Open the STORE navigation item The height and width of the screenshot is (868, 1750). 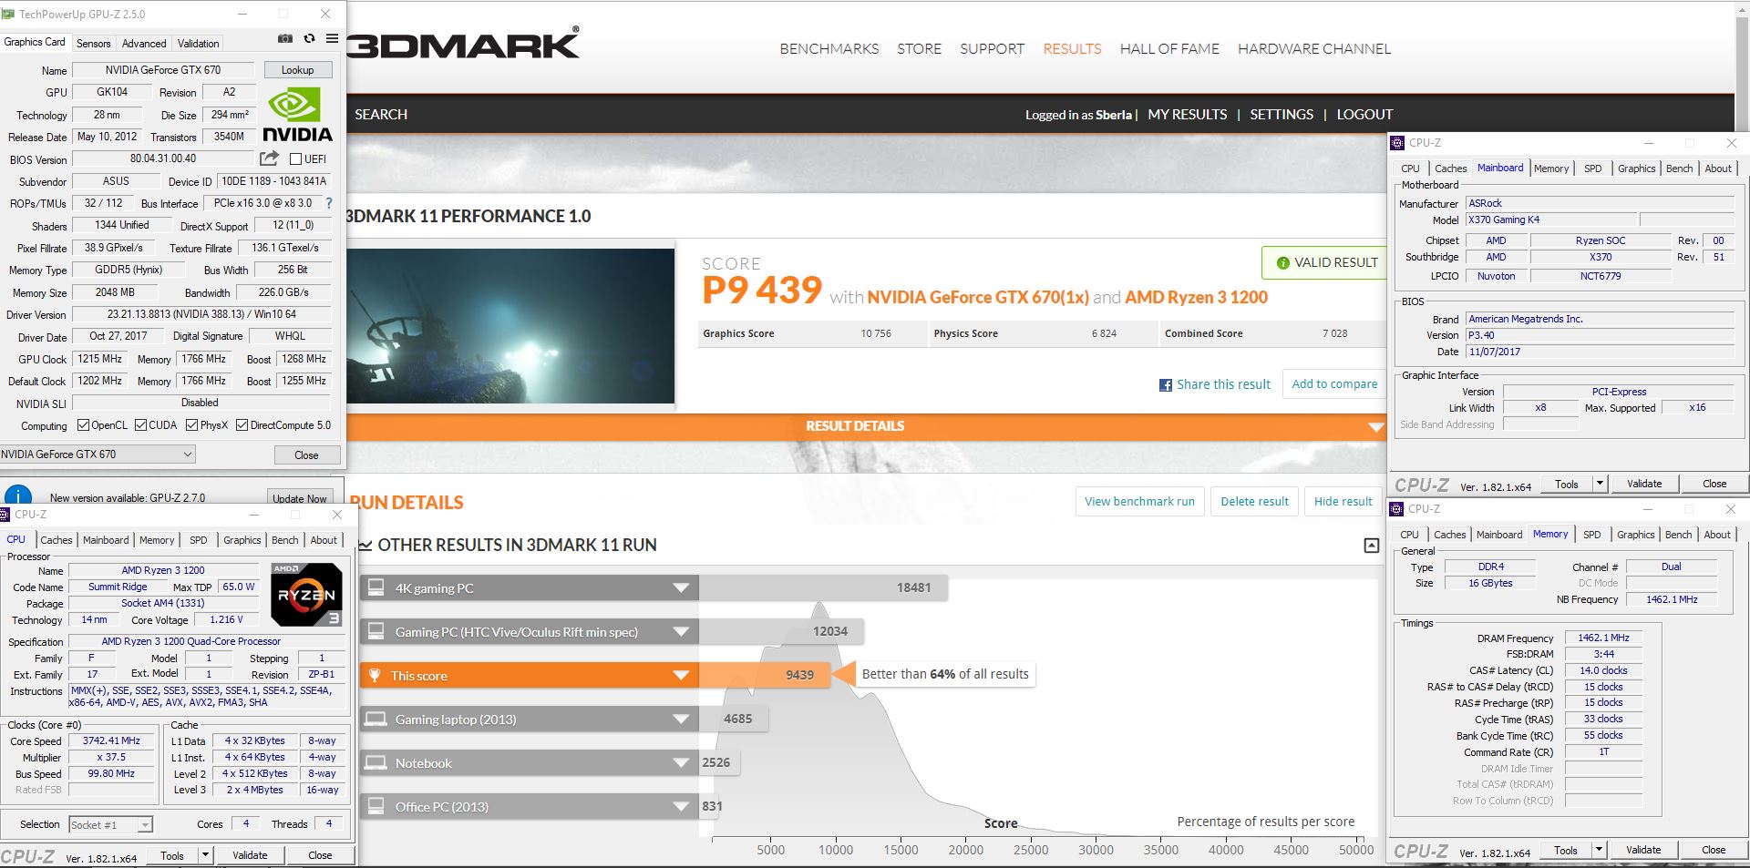[x=919, y=49]
